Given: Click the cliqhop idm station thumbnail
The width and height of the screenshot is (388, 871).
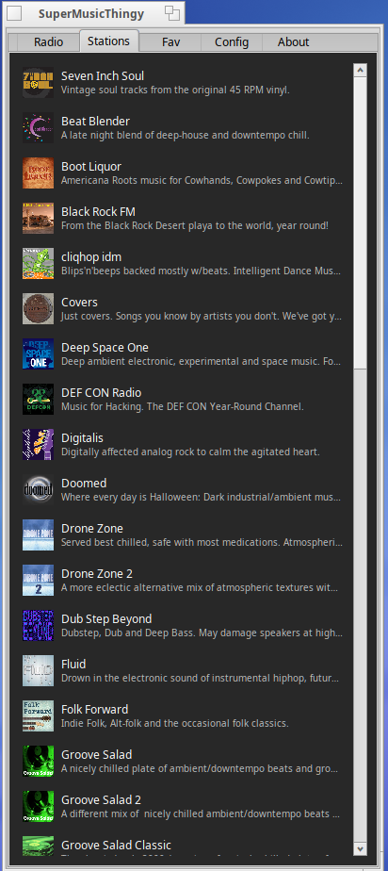Looking at the screenshot, I should click(x=39, y=263).
